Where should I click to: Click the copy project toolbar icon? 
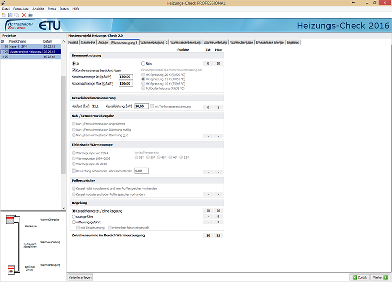click(x=17, y=15)
